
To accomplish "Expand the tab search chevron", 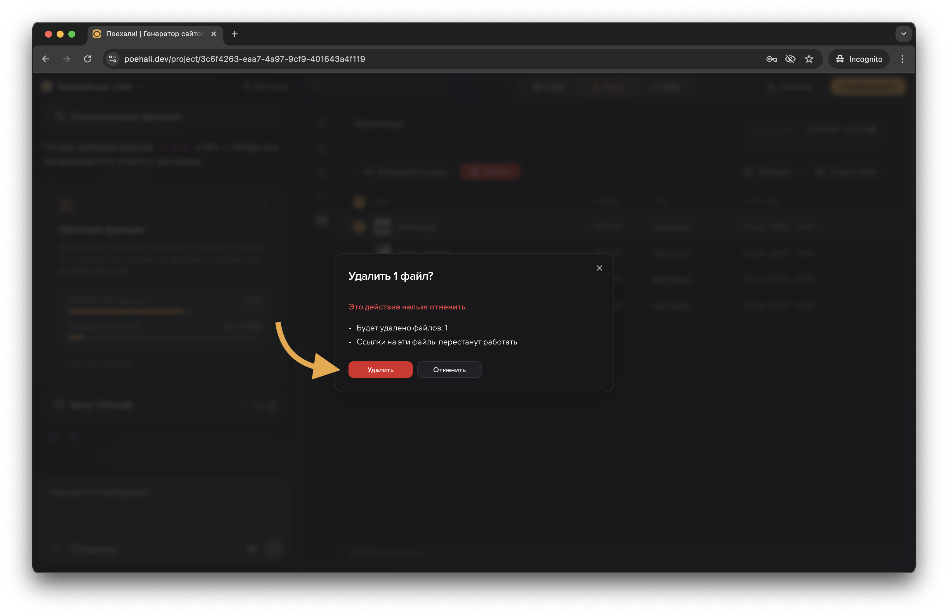I will [x=903, y=34].
